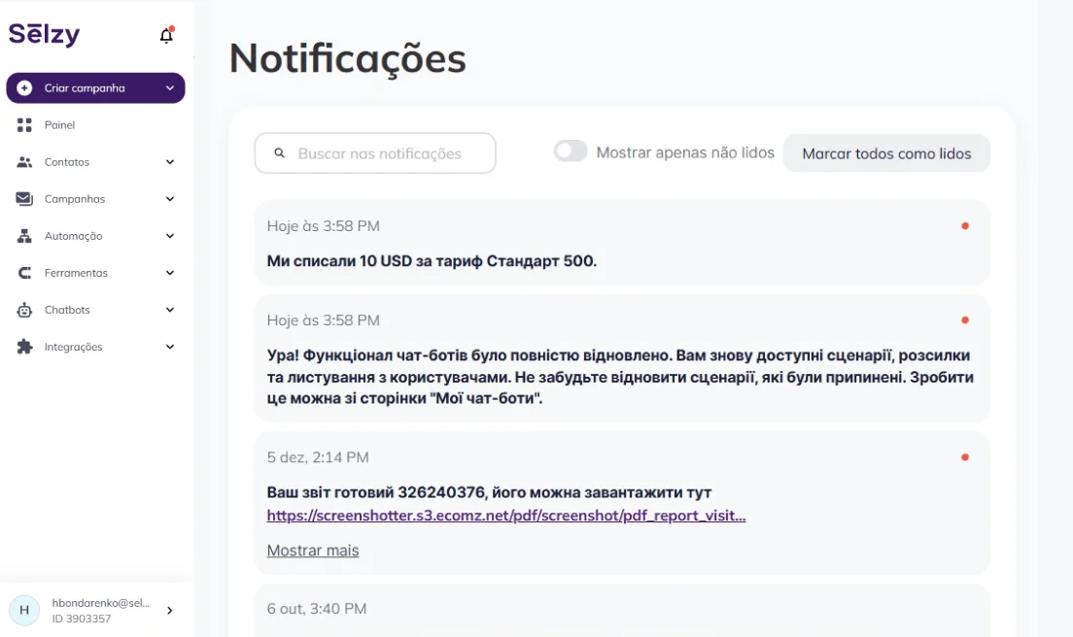The width and height of the screenshot is (1073, 637).
Task: Expand the Chatbots submenu chevron
Action: tap(170, 310)
